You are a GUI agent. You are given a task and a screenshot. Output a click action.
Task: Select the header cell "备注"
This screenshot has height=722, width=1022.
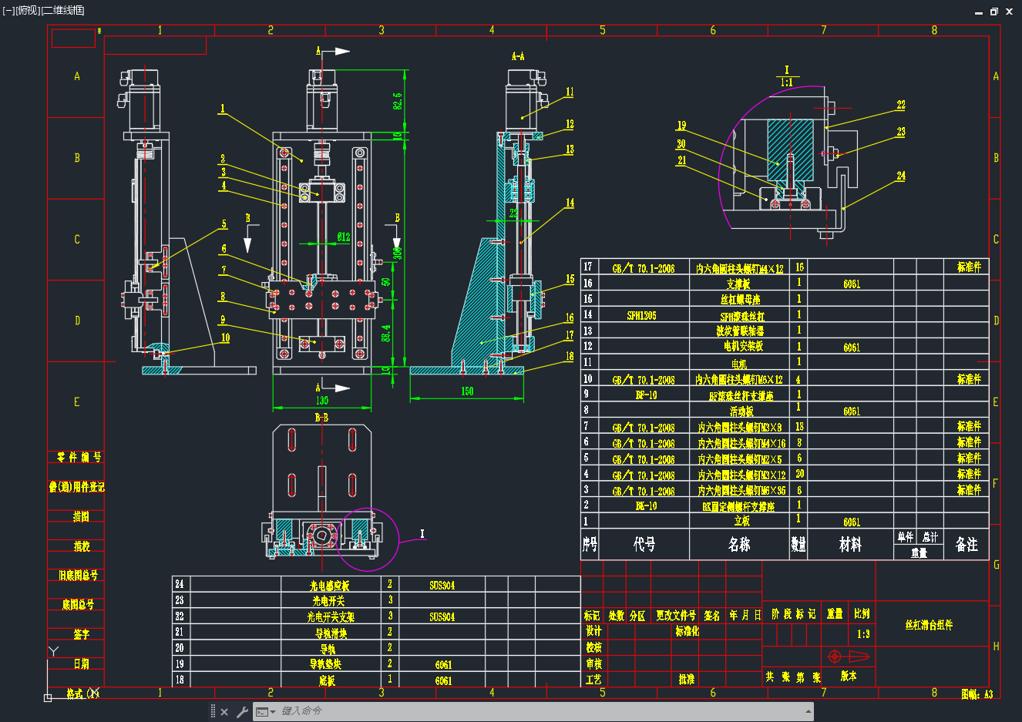tap(967, 545)
